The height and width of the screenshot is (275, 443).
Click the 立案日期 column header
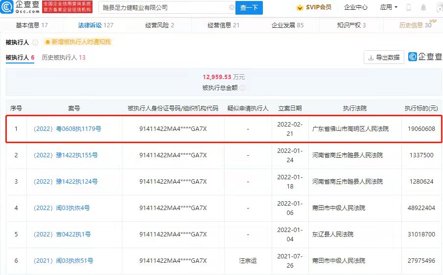290,108
